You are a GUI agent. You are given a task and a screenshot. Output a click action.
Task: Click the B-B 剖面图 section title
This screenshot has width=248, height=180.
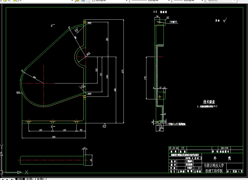[160, 12]
